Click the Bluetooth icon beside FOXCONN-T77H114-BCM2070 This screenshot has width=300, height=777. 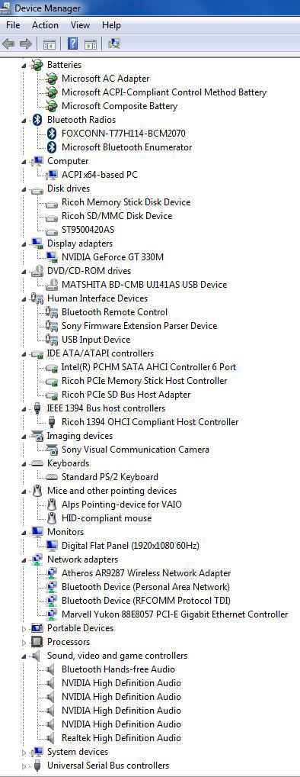[x=53, y=134]
